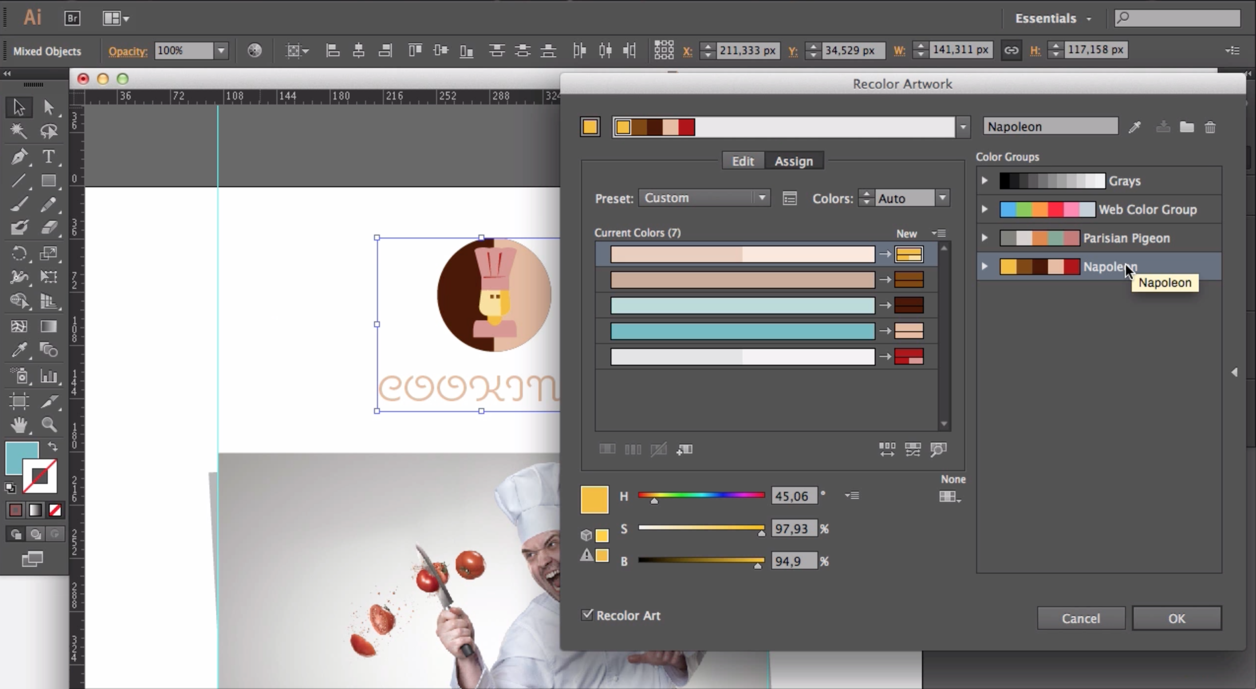Confirm recoloring with the OK button
This screenshot has width=1256, height=689.
(1177, 618)
